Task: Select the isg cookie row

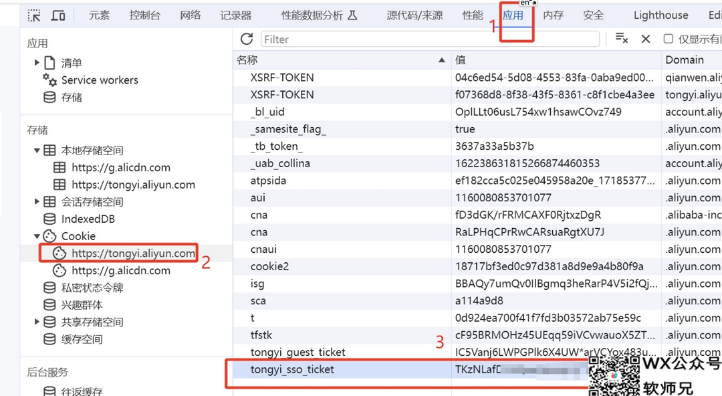Action: [477, 284]
